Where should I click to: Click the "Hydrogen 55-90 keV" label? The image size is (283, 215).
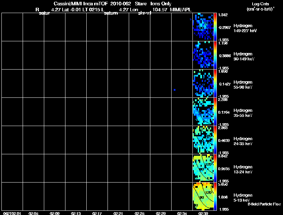tap(243, 85)
